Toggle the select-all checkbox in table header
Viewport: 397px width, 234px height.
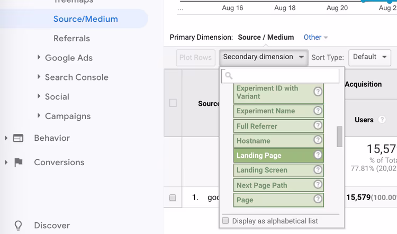pos(173,103)
